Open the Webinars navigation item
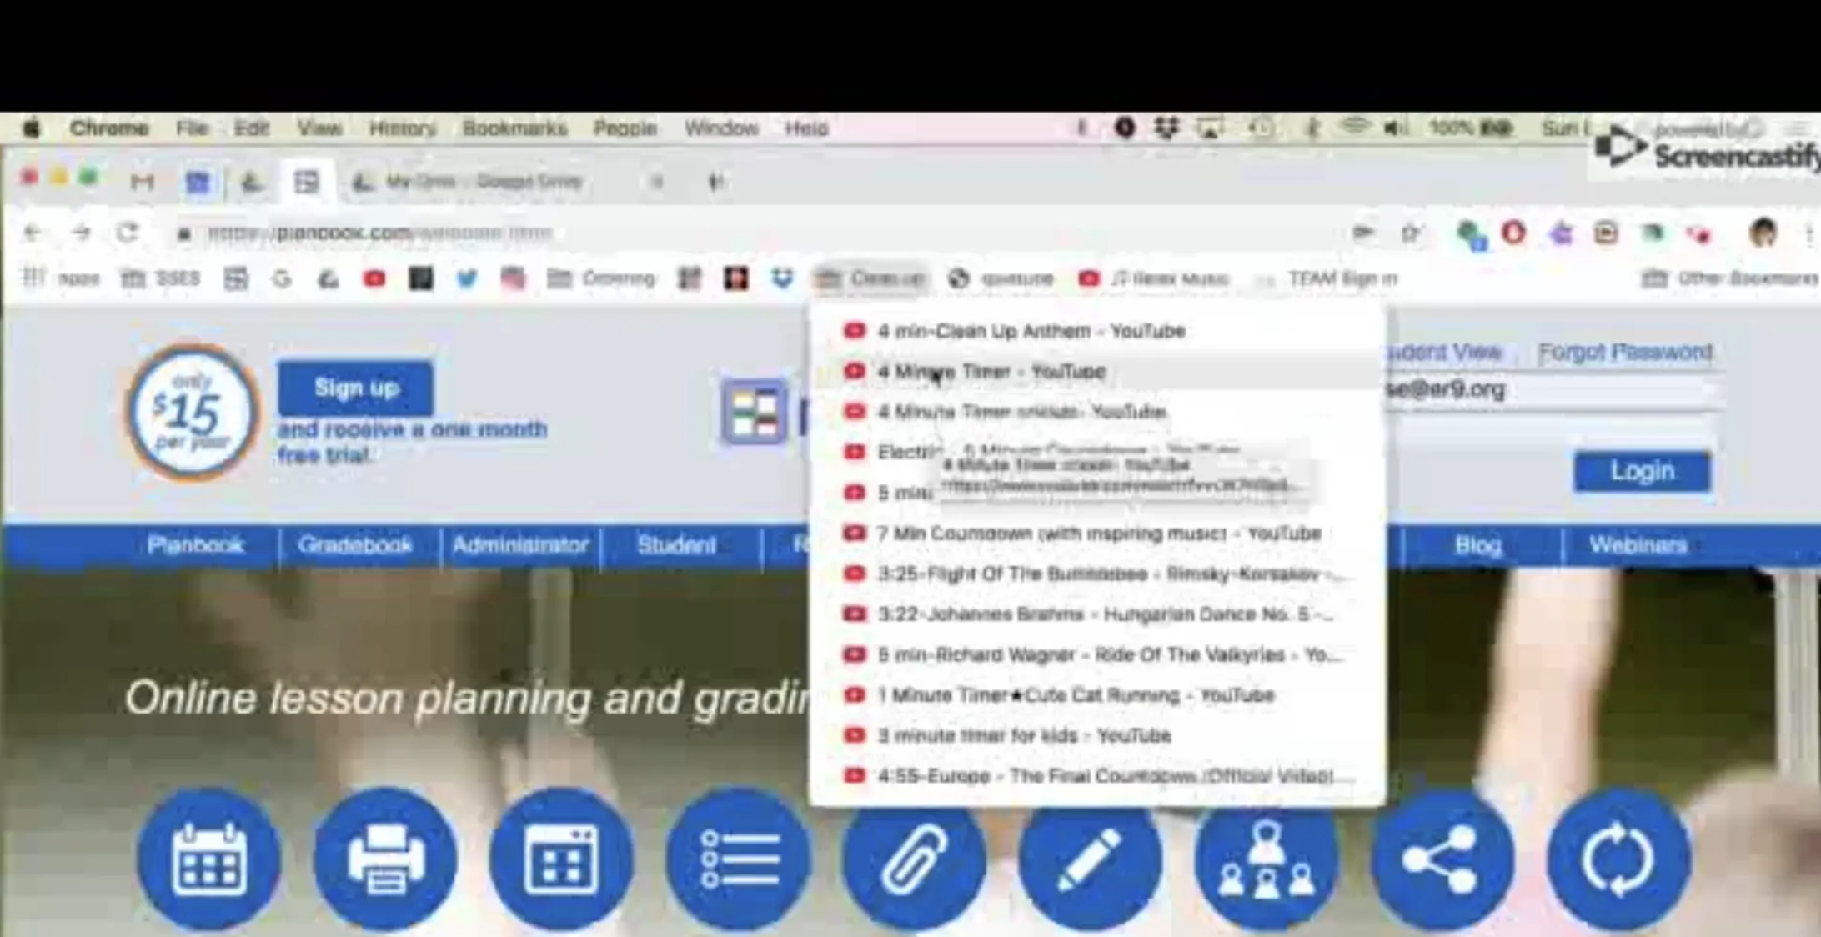 tap(1638, 545)
